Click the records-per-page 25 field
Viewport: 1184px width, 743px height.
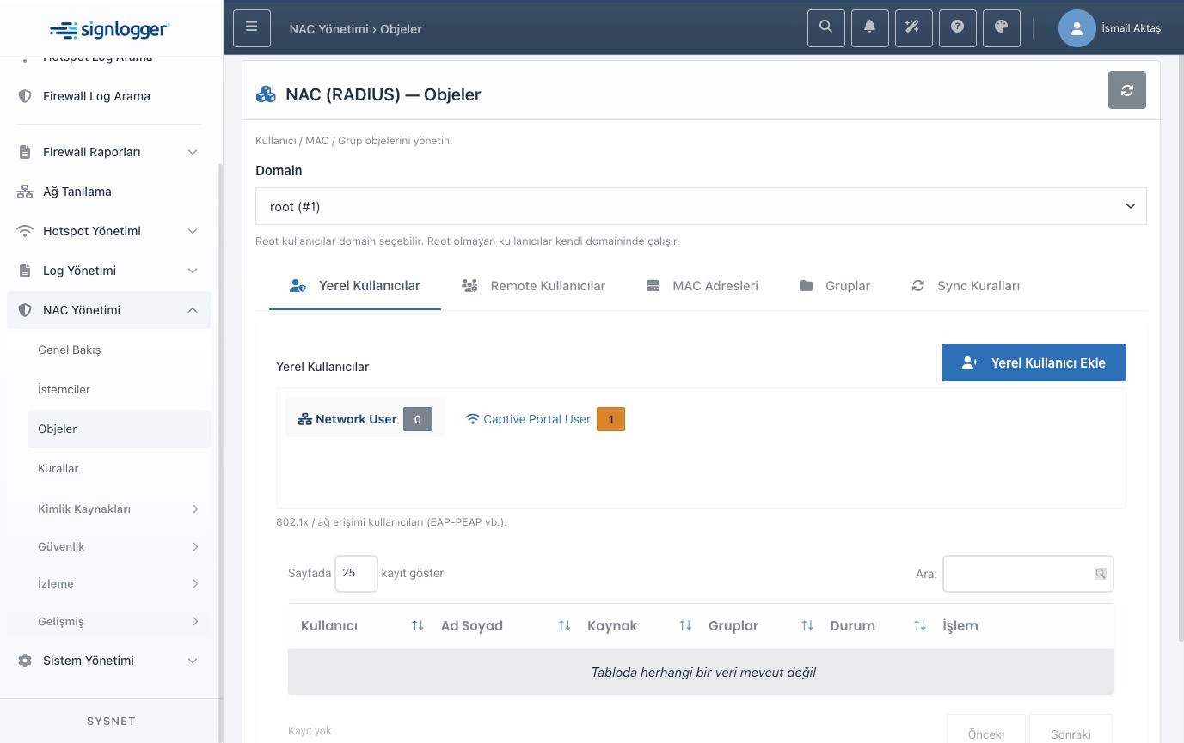[x=356, y=574]
